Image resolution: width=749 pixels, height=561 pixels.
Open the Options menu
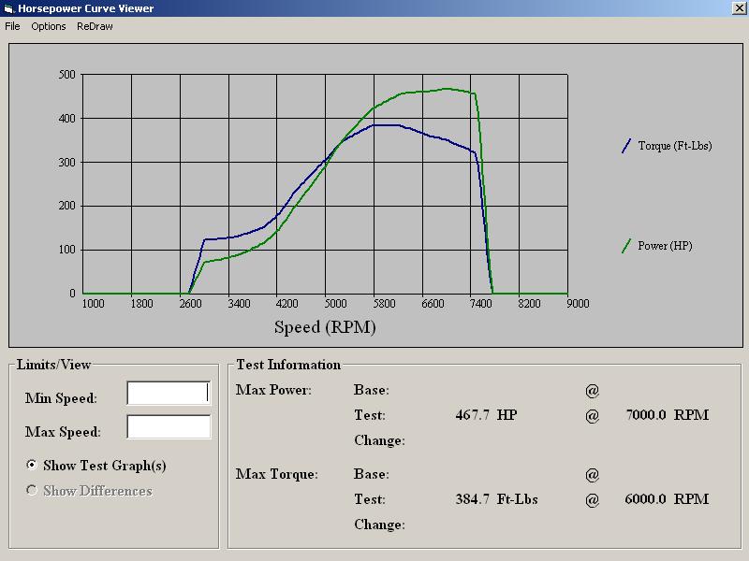pos(49,26)
